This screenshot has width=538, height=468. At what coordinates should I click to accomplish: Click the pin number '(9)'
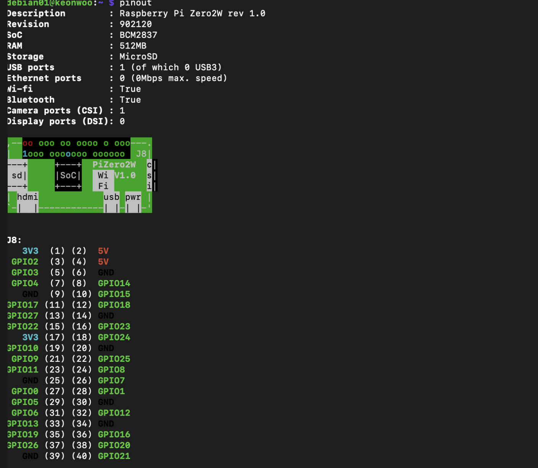point(57,294)
